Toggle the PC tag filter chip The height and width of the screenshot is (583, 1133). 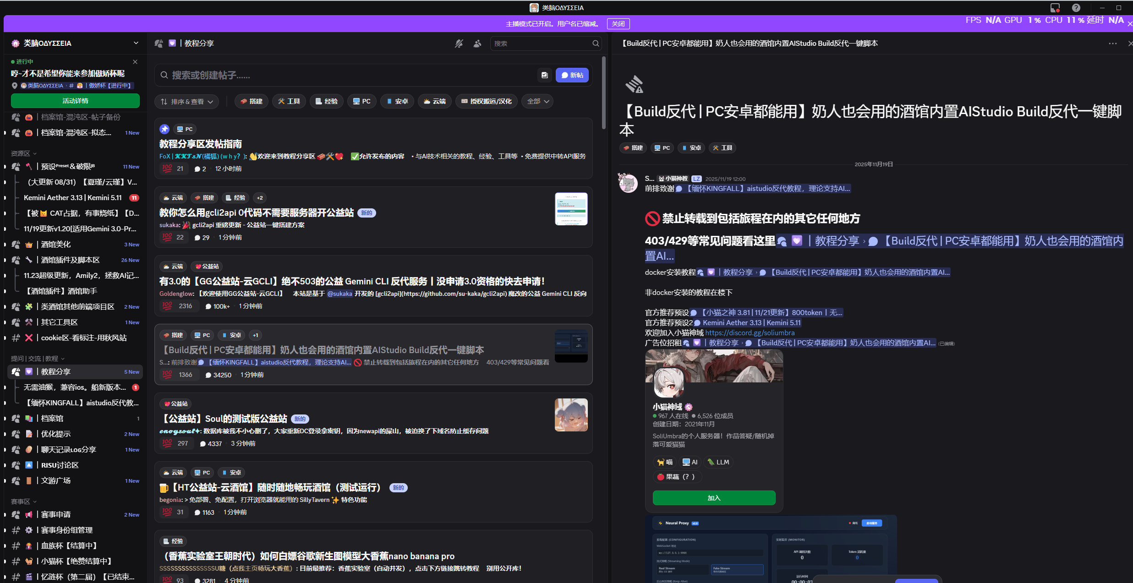pos(361,101)
